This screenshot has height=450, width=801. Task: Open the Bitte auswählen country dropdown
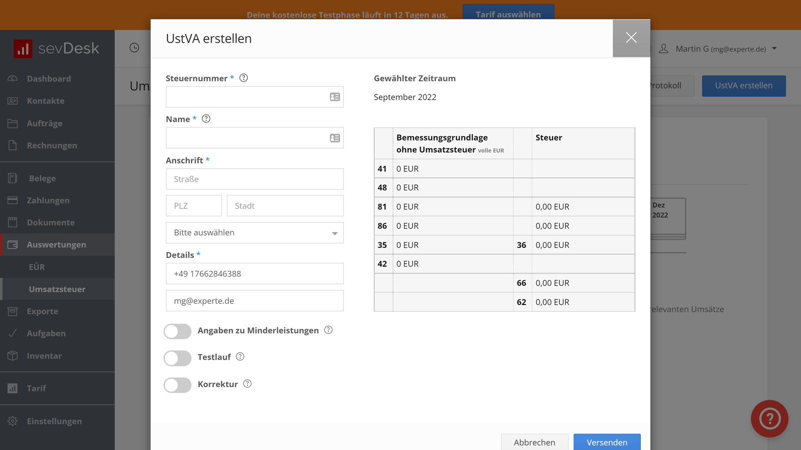(254, 233)
